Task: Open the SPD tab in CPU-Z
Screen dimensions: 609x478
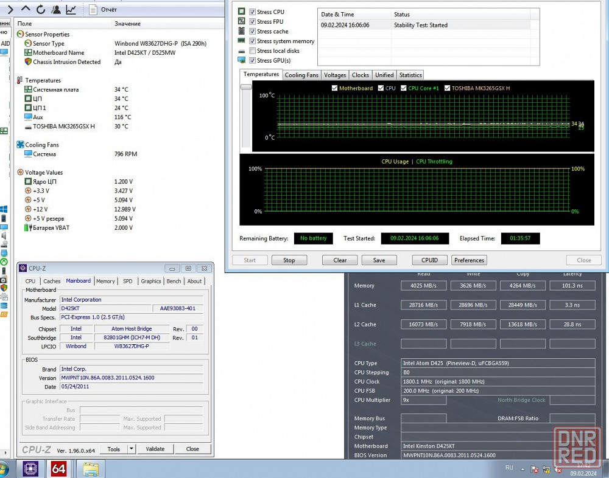Action: point(127,281)
